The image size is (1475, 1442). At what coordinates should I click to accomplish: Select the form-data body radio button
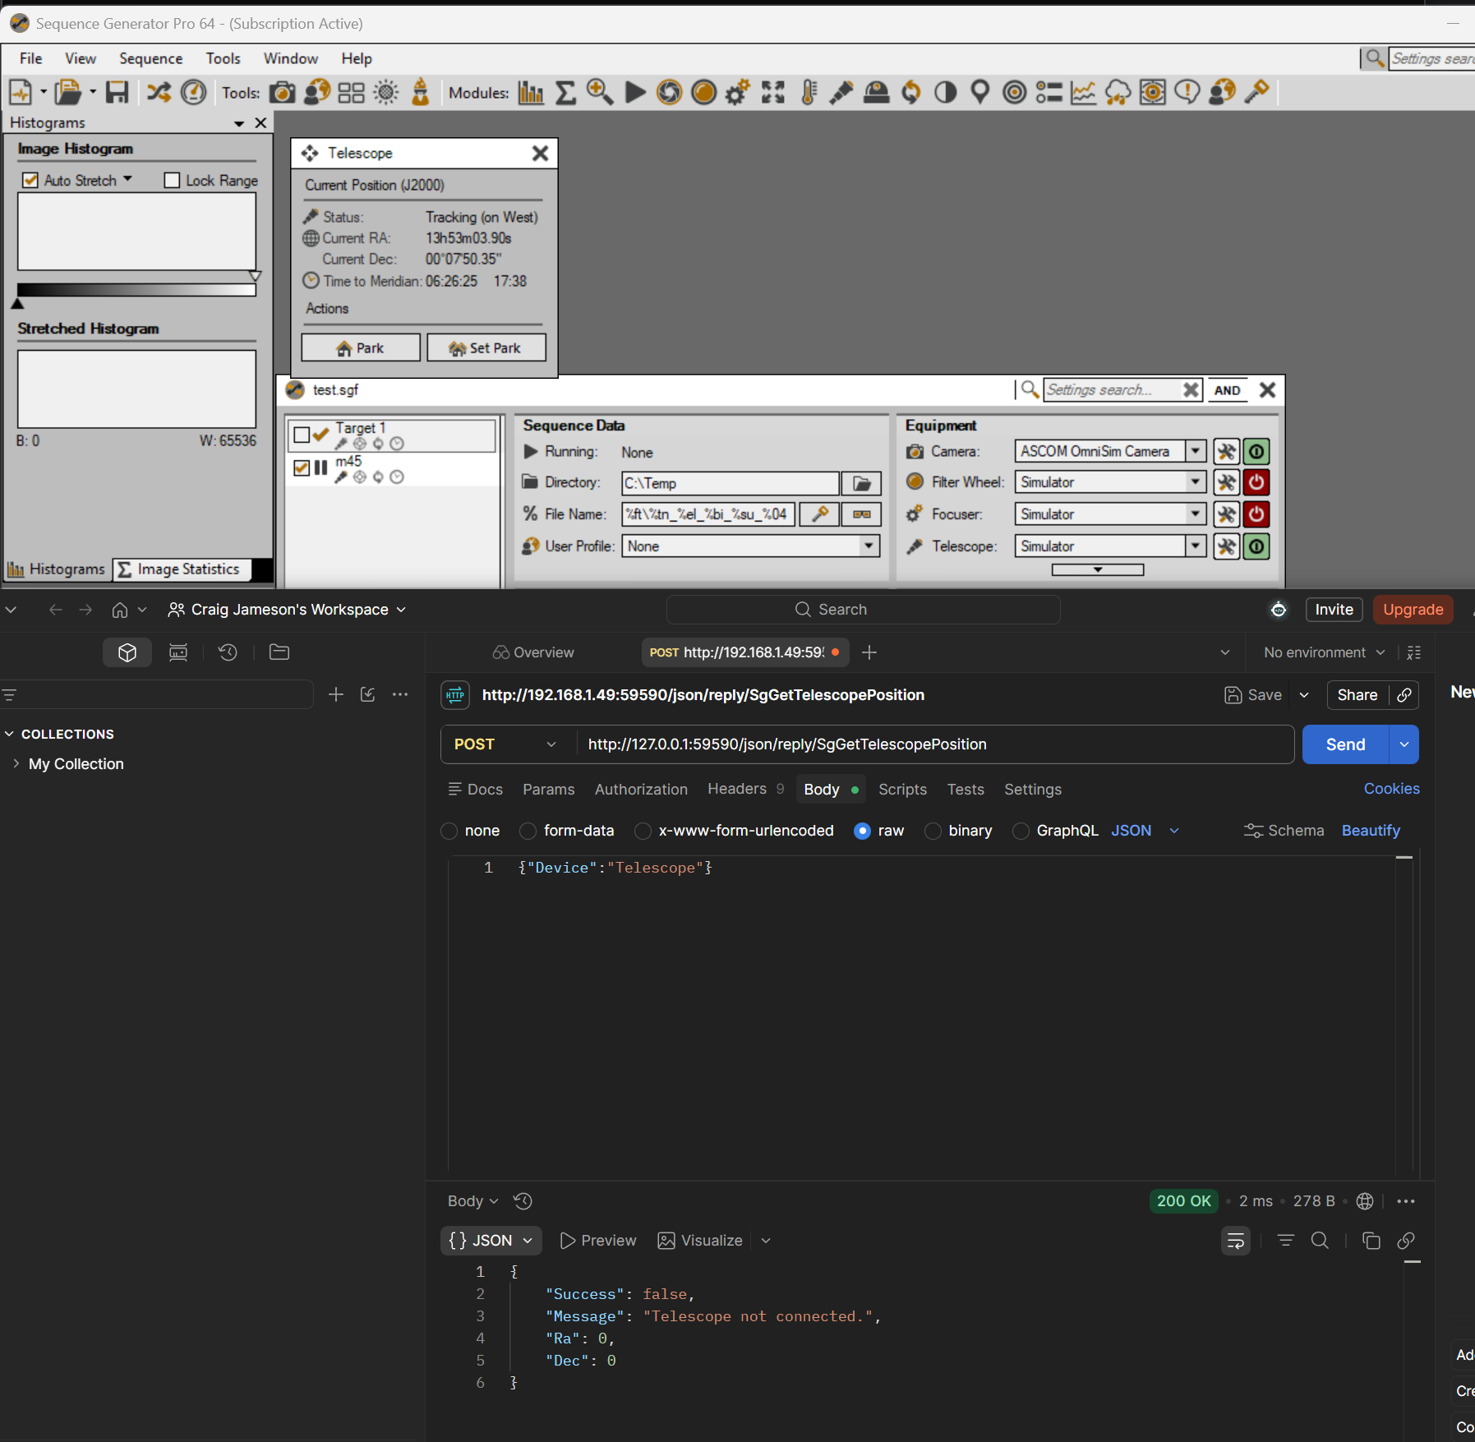point(528,831)
